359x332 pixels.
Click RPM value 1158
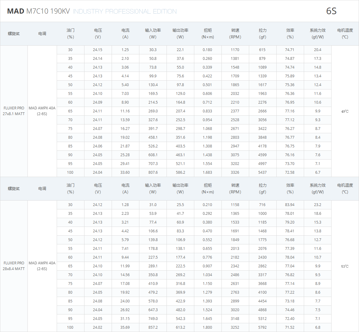[235, 205]
